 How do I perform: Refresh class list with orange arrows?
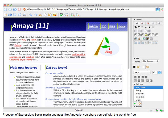(x=140, y=103)
